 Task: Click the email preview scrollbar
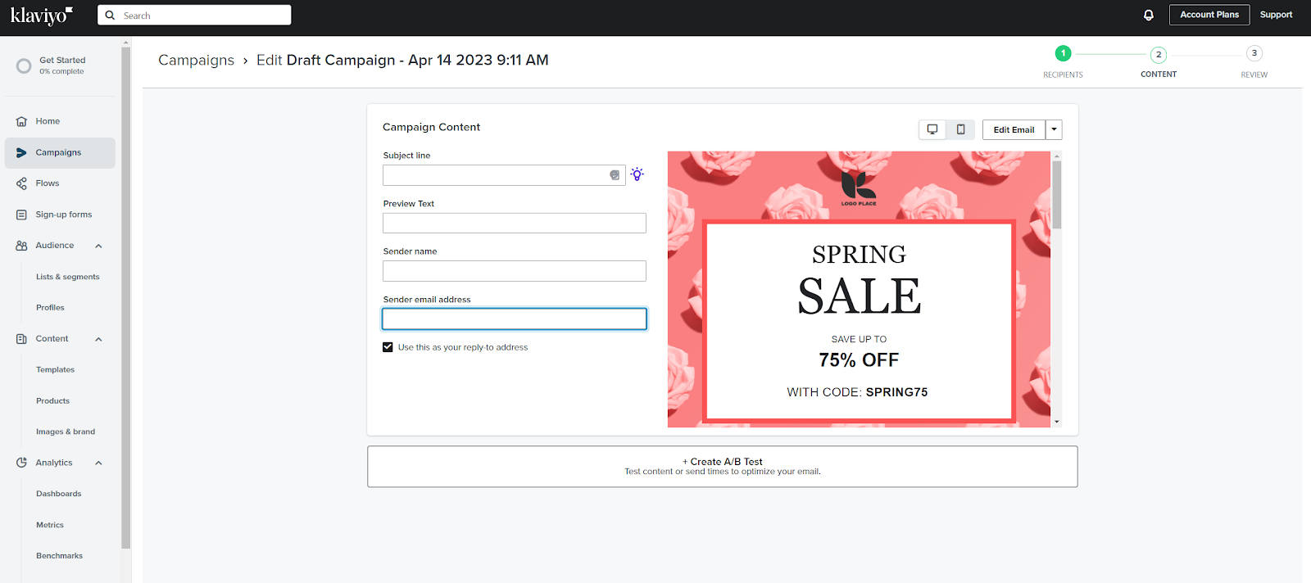1057,197
